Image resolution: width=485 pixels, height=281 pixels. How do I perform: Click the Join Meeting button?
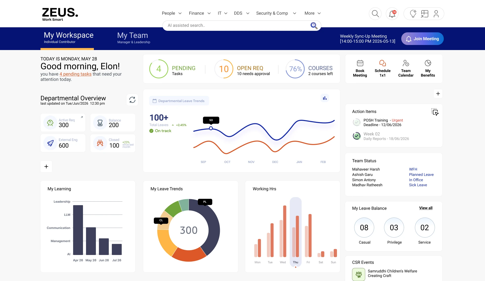pyautogui.click(x=422, y=39)
